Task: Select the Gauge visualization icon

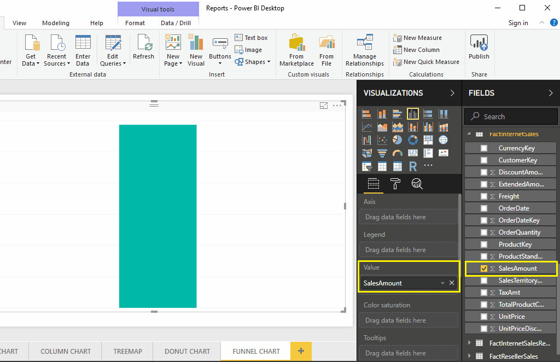Action: [x=398, y=153]
